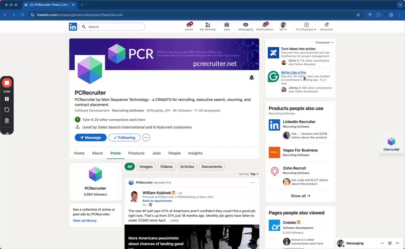Image resolution: width=405 pixels, height=249 pixels.
Task: Click the Book an appointment link
Action: point(157,201)
